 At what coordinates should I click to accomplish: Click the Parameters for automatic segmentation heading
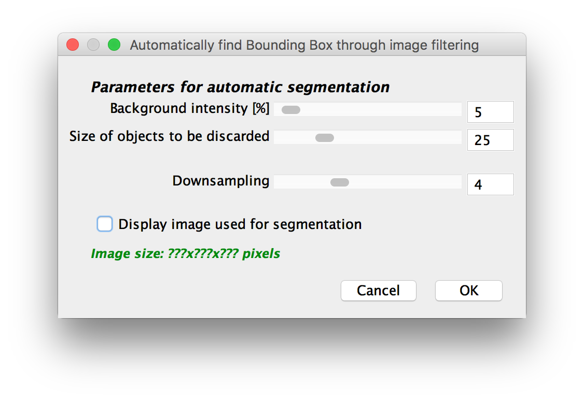point(240,87)
